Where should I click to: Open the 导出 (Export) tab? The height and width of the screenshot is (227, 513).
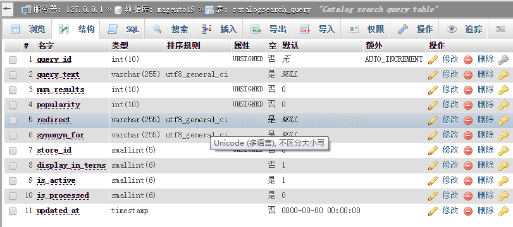pos(268,30)
